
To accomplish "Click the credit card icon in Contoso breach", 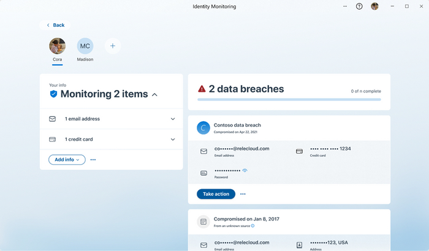I will (x=299, y=151).
